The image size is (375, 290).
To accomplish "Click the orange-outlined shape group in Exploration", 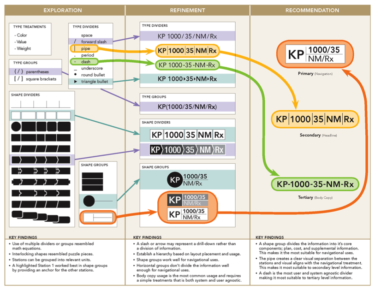I will [x=96, y=216].
